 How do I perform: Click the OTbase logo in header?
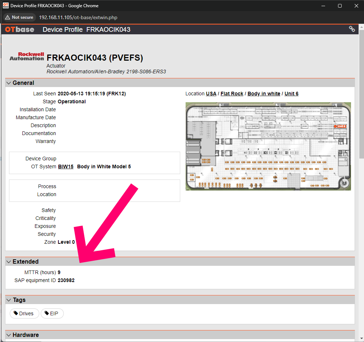[19, 30]
